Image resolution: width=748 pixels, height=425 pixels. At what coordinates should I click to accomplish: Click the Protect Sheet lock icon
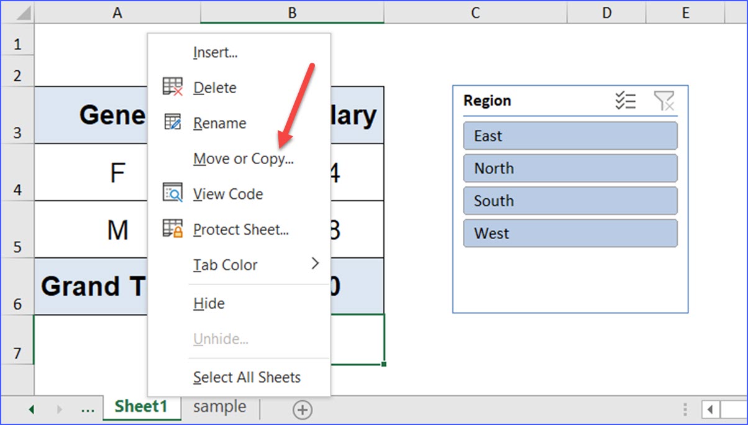(172, 229)
